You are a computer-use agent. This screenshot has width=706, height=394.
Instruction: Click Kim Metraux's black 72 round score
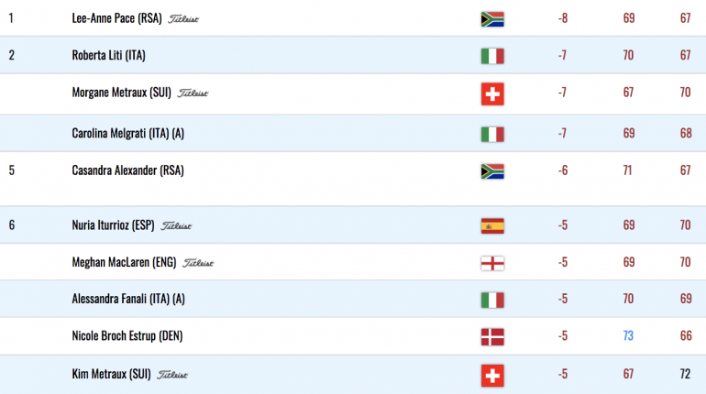pyautogui.click(x=685, y=374)
